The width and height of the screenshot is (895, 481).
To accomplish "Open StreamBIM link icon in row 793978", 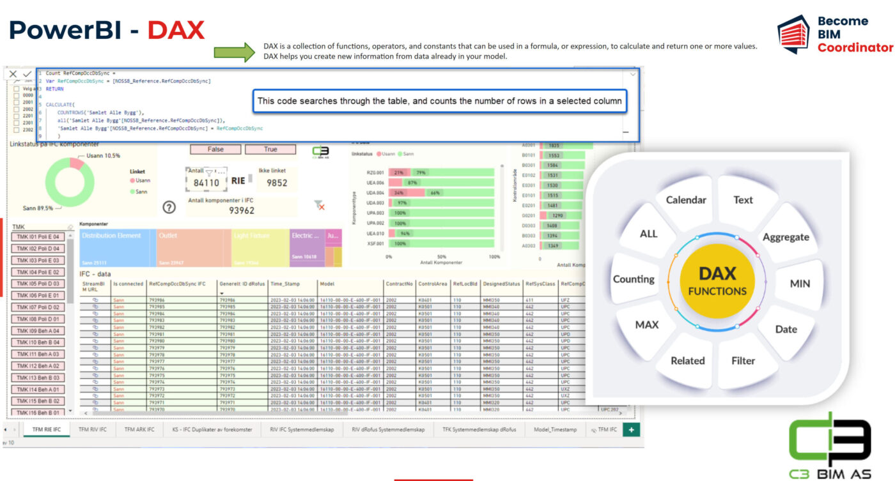I will (x=95, y=355).
